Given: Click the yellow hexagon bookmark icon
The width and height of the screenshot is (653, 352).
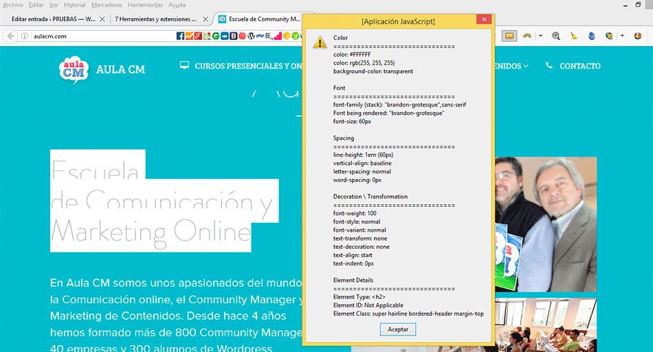Looking at the screenshot, I should click(x=287, y=36).
